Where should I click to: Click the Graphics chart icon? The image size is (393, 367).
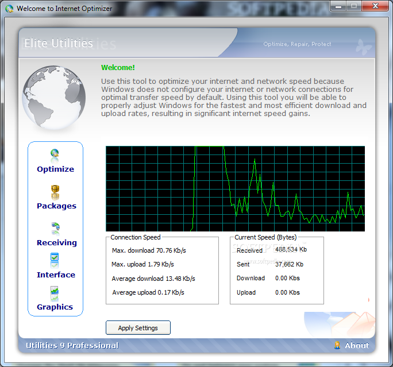pyautogui.click(x=55, y=291)
